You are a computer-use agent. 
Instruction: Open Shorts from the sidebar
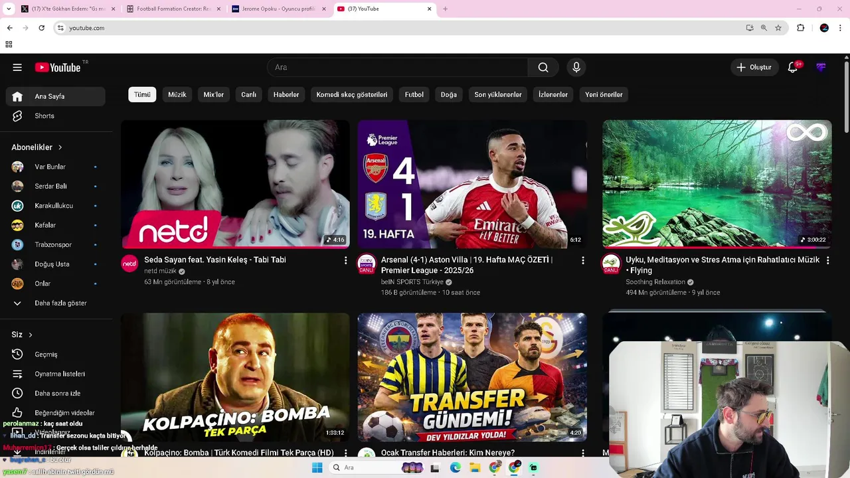coord(56,116)
